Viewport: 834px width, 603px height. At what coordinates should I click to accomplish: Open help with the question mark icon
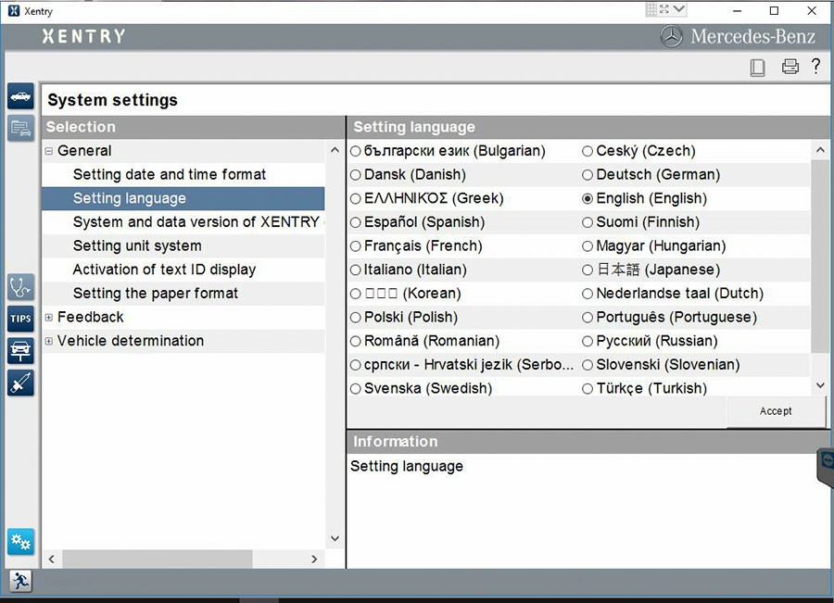coord(815,67)
